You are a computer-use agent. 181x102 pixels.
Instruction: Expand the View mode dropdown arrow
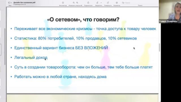11,3
